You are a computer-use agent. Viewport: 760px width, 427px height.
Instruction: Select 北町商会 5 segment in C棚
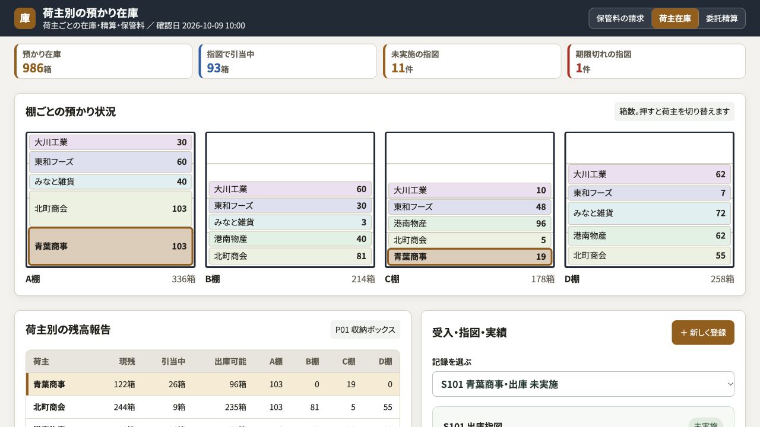pyautogui.click(x=470, y=240)
